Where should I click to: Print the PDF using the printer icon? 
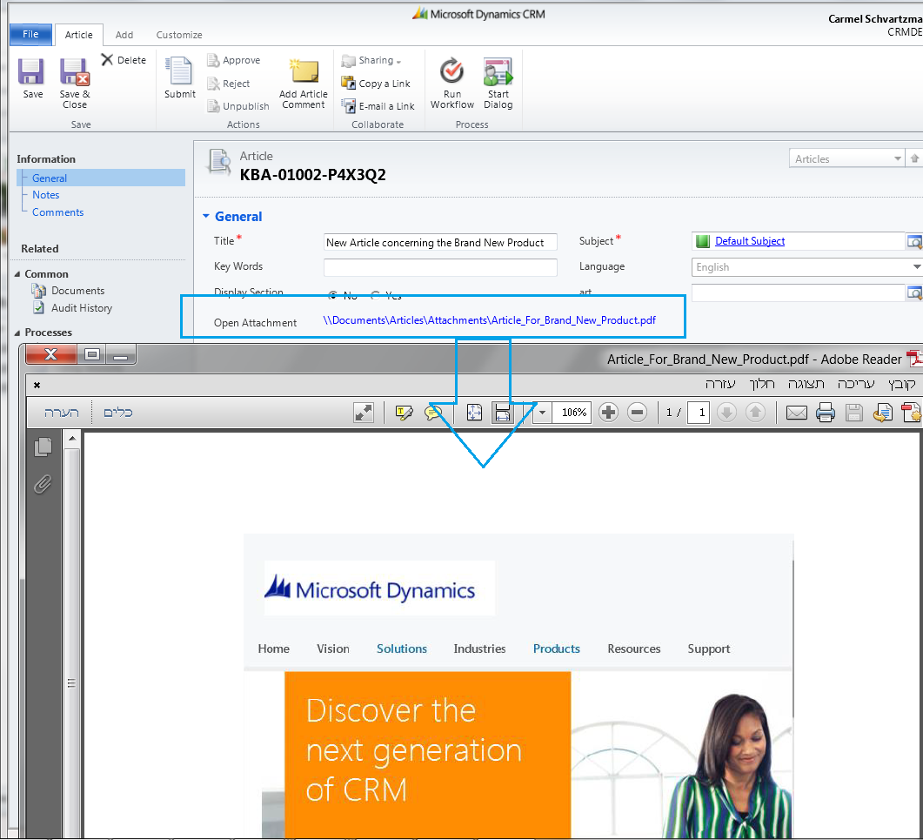click(x=826, y=413)
